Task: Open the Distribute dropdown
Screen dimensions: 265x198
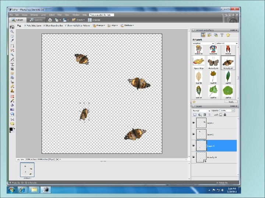Action: tap(127, 26)
